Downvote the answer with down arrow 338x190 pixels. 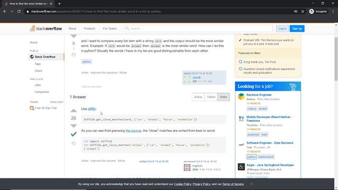73,126
